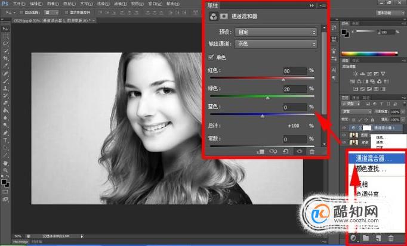Choose 通道混合器... from the popup menu
This screenshot has height=246, width=407.
377,158
